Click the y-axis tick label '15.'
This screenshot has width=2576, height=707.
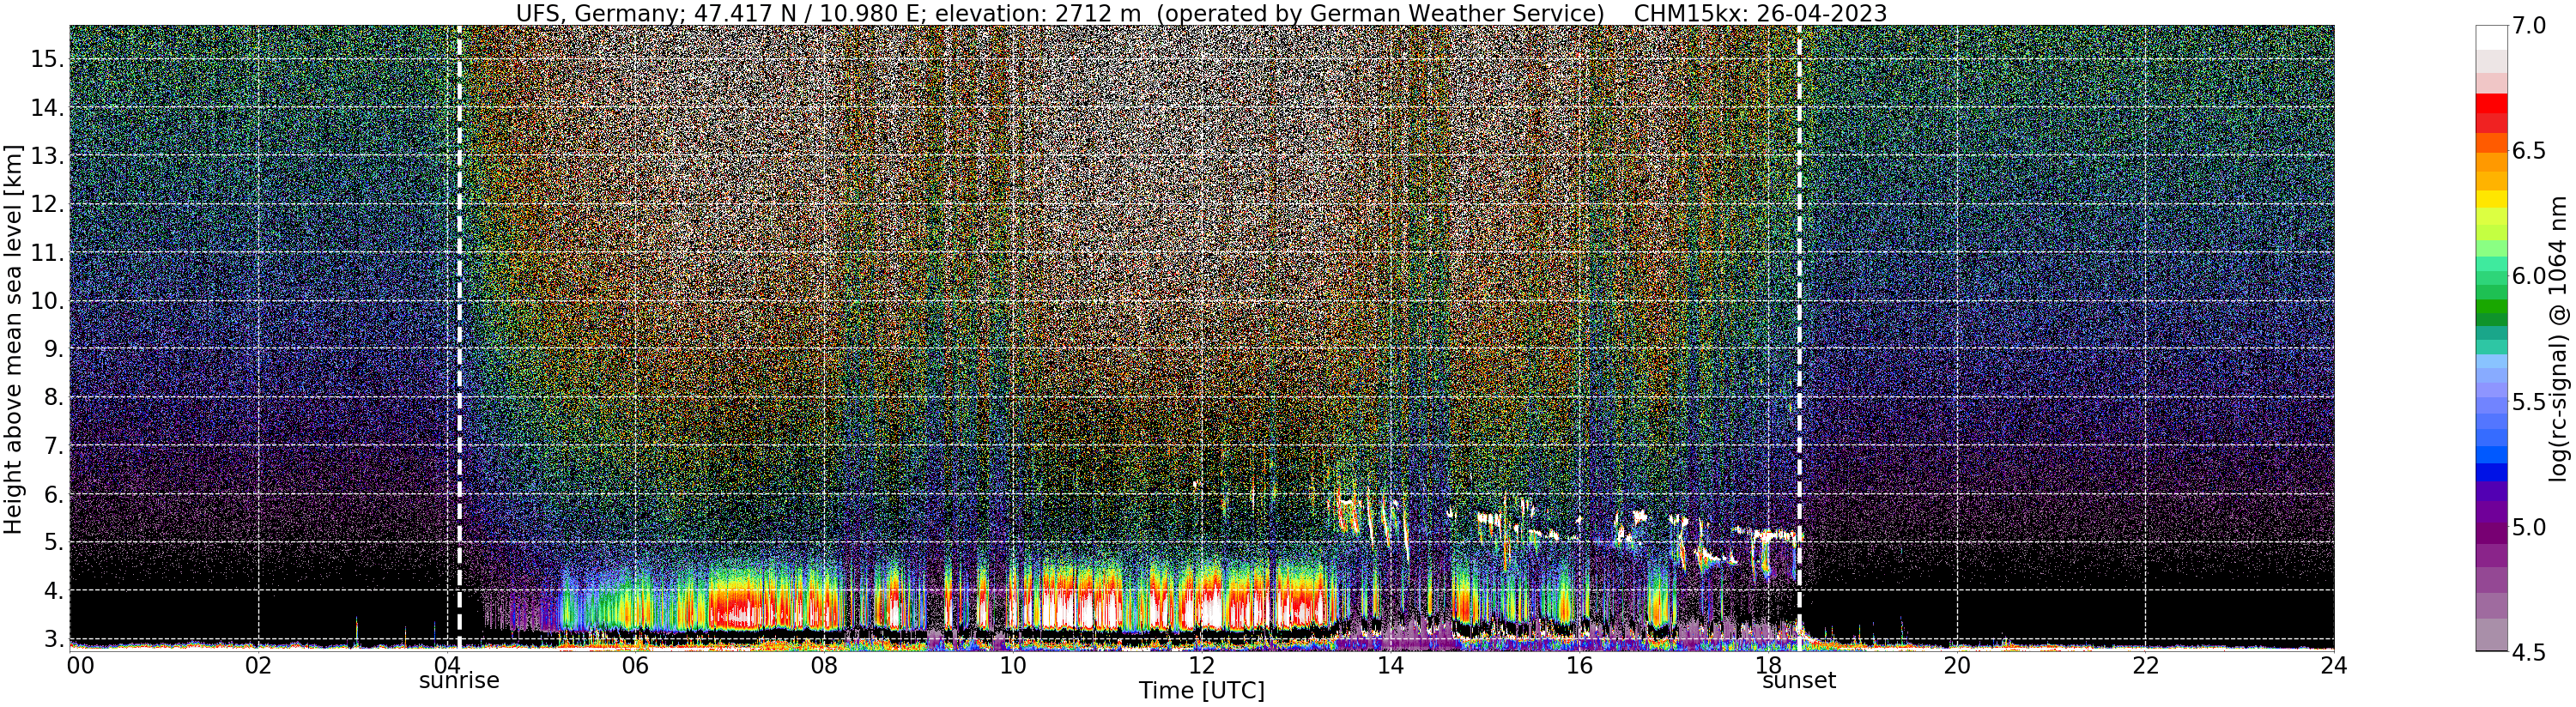[x=47, y=59]
